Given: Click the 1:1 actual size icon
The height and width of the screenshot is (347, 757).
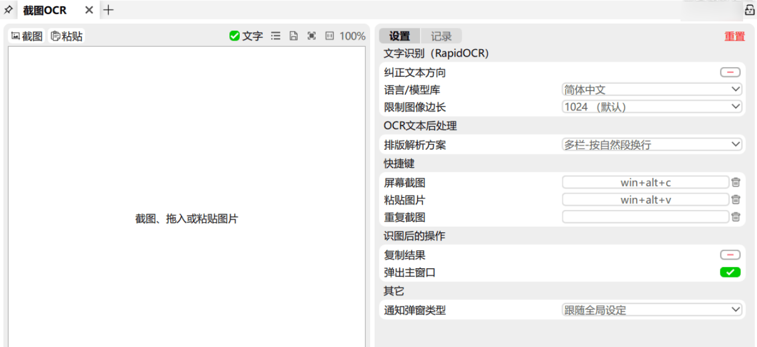Looking at the screenshot, I should pyautogui.click(x=330, y=36).
